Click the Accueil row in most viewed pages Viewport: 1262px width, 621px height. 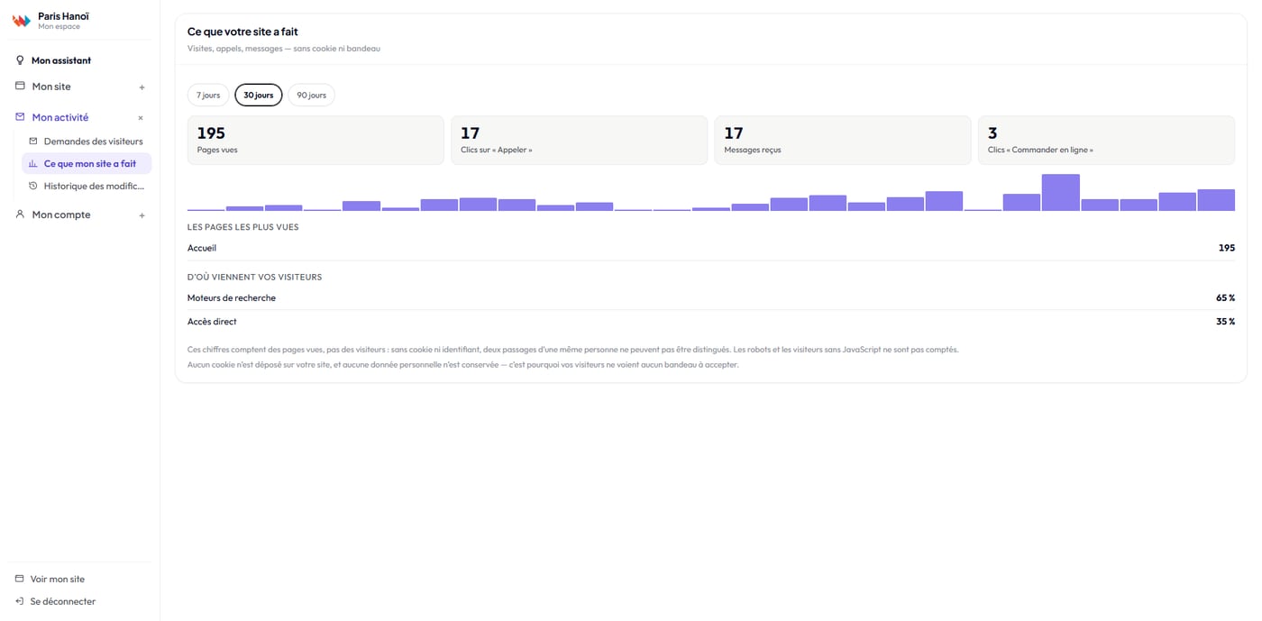tap(711, 248)
